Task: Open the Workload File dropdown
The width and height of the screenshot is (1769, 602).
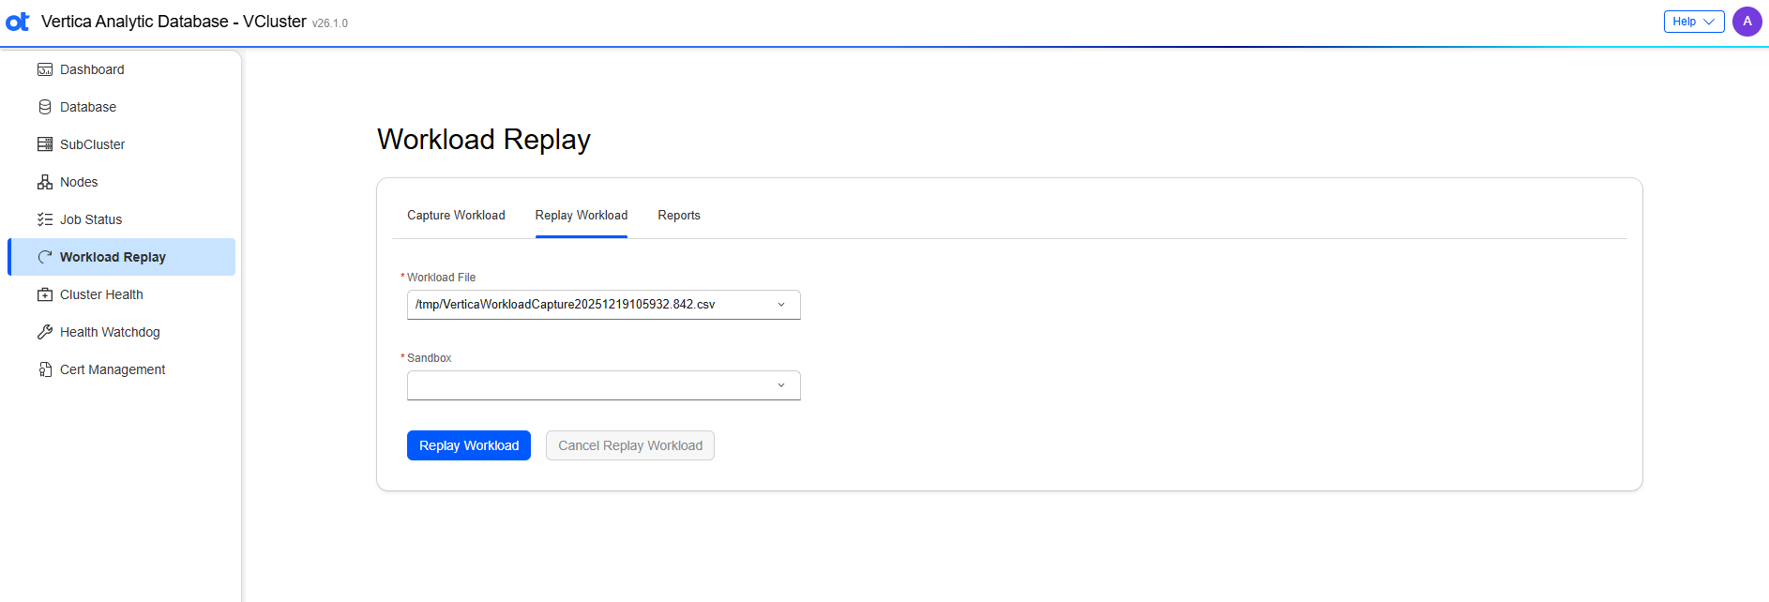Action: [x=604, y=305]
